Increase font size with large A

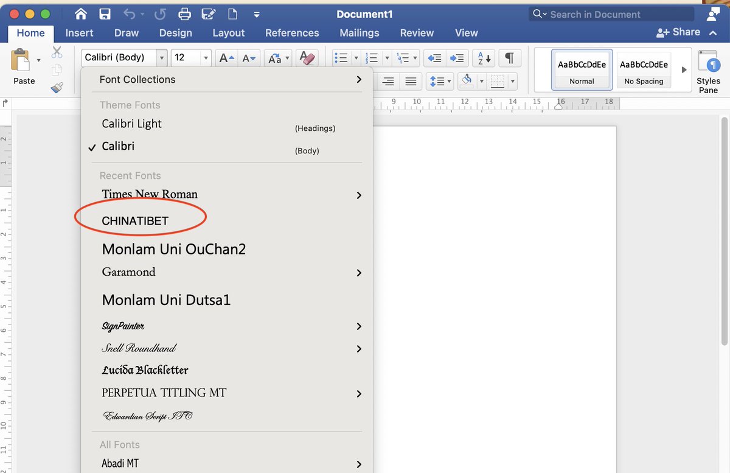pos(227,58)
